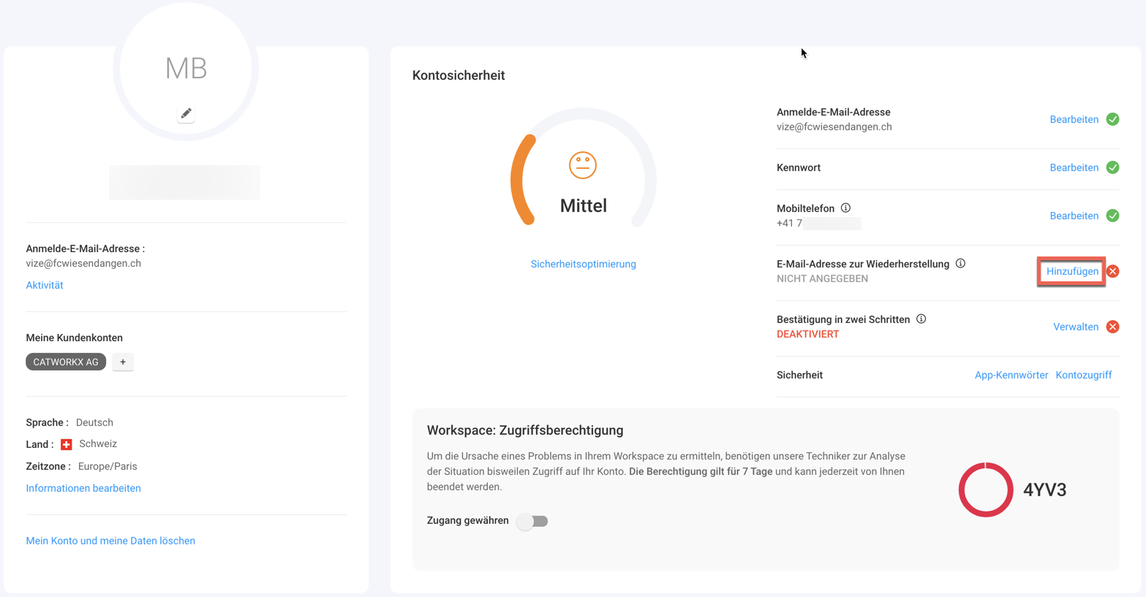The height and width of the screenshot is (597, 1146).
Task: Open the Sicherheitsoptimierung link
Action: coord(583,265)
